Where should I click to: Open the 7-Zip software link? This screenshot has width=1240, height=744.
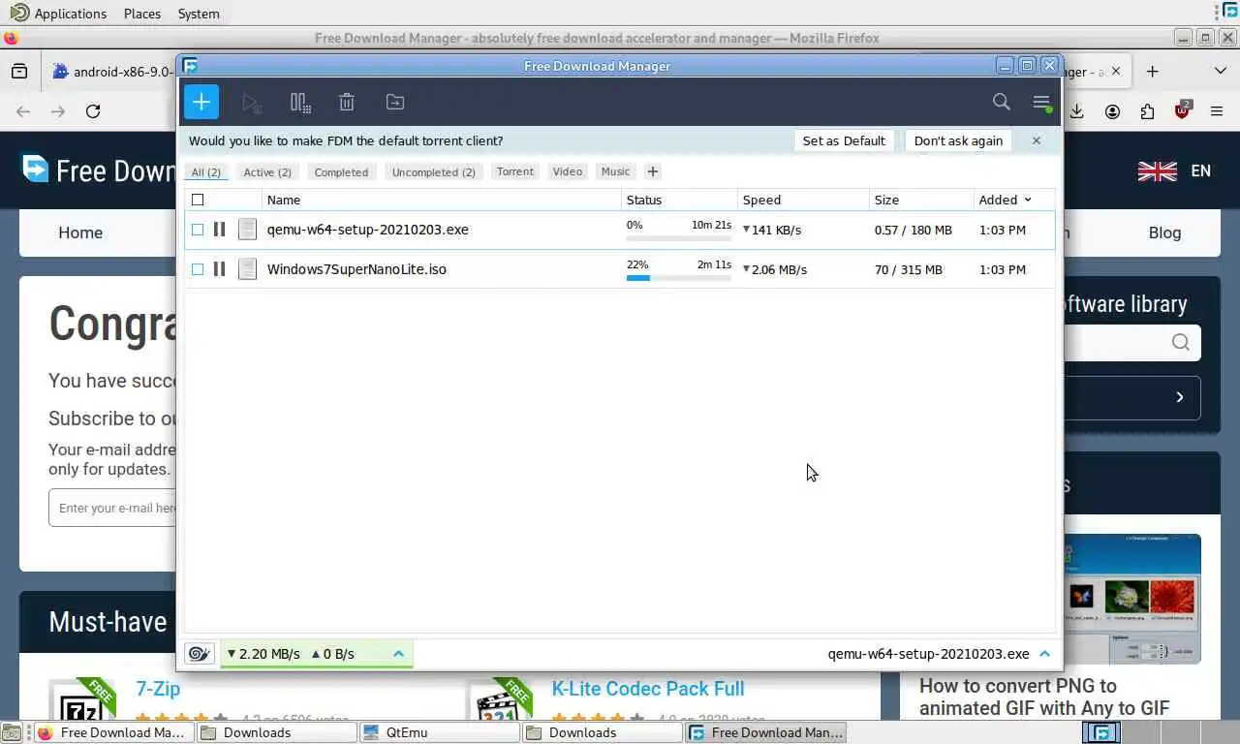coord(158,689)
